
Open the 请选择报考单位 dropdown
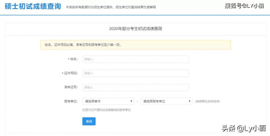pyautogui.click(x=166, y=101)
